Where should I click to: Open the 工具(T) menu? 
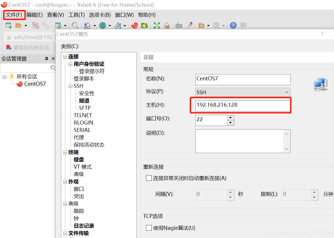coord(77,15)
